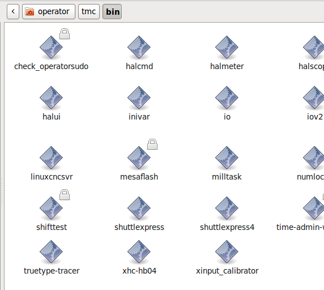324x290 pixels.
Task: Select the milltask executable icon
Action: (x=227, y=158)
